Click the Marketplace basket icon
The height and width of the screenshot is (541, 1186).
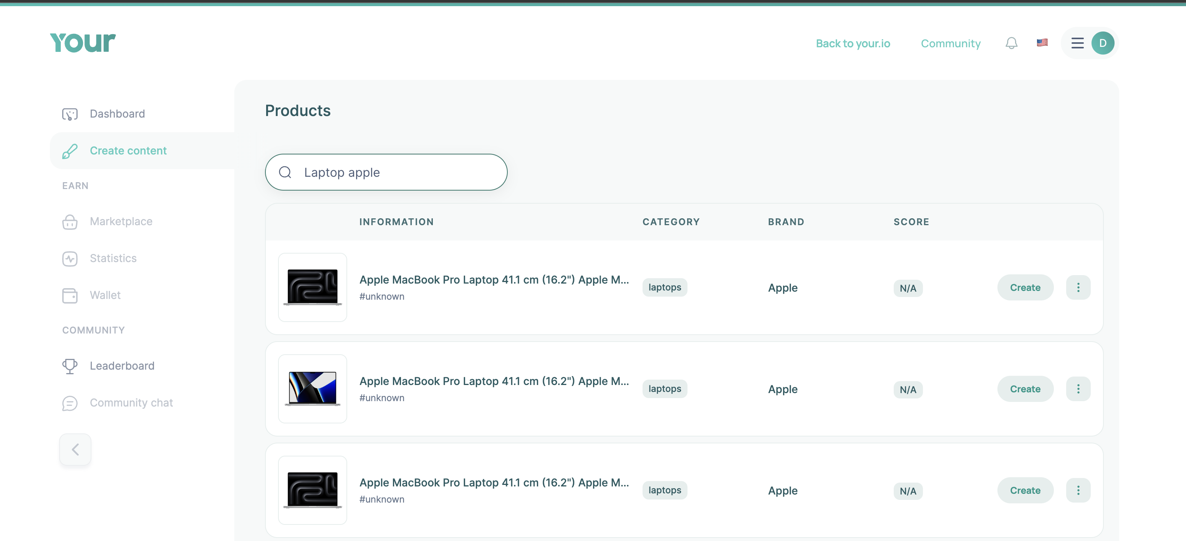[x=70, y=221]
